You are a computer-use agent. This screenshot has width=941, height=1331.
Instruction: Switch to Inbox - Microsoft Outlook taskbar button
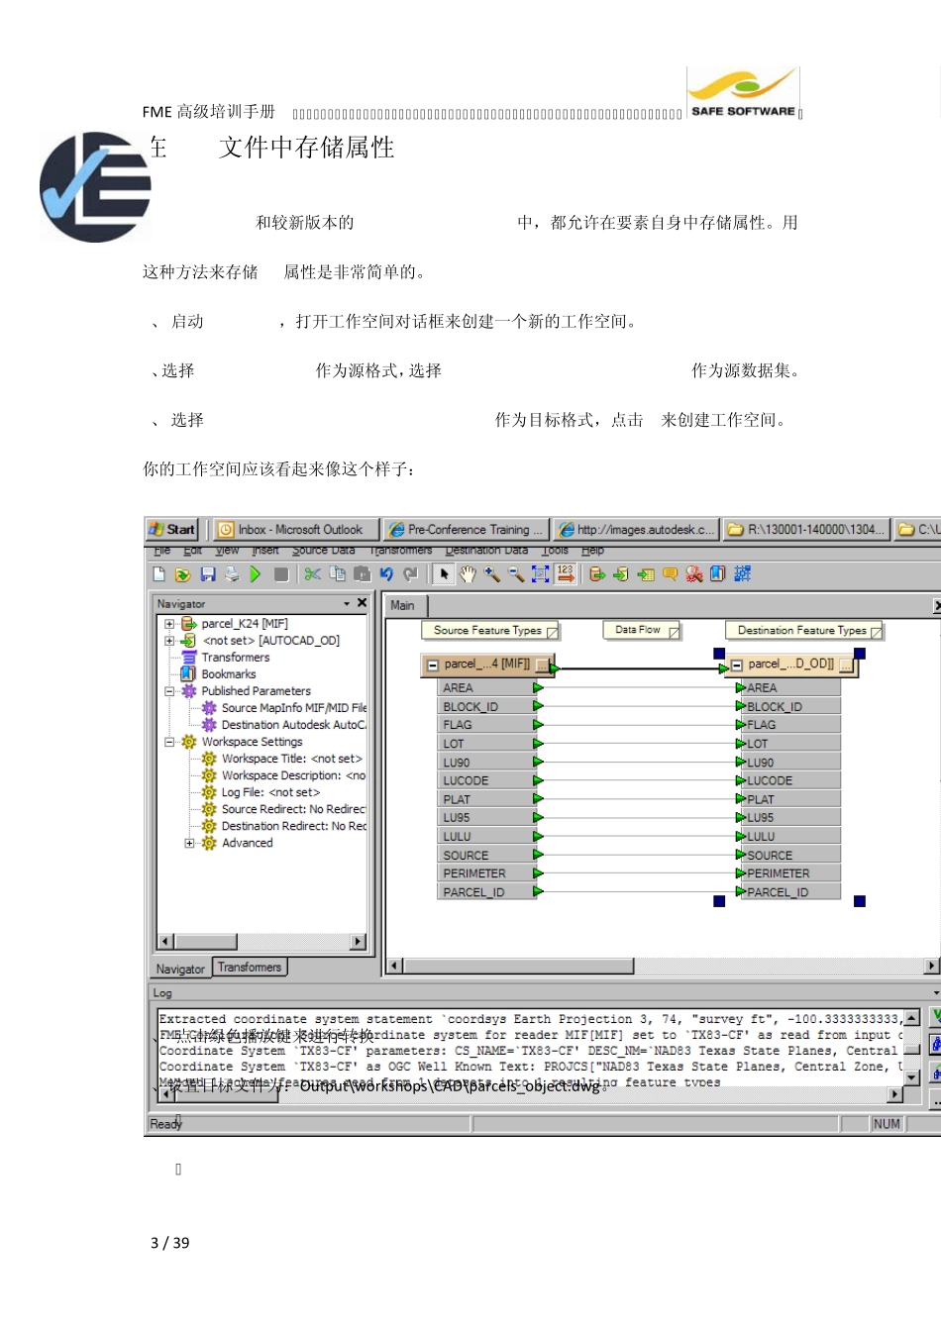pyautogui.click(x=296, y=530)
